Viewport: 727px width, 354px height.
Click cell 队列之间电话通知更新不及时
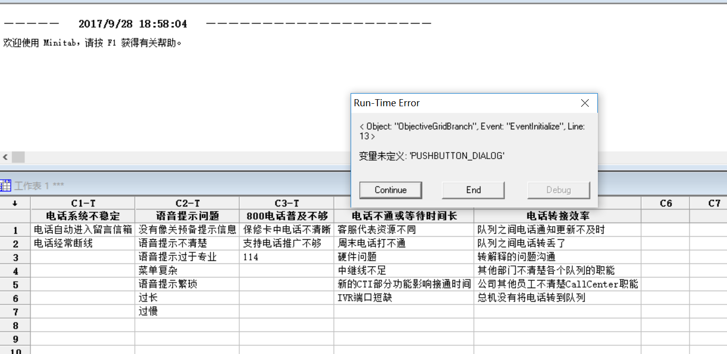pyautogui.click(x=557, y=230)
